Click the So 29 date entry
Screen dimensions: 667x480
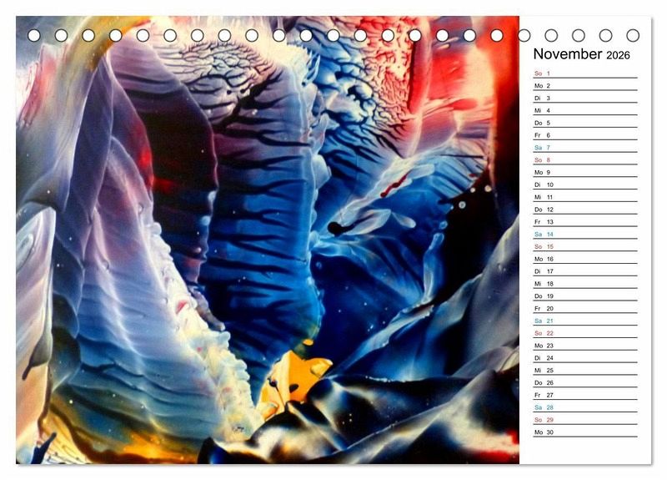tap(584, 420)
